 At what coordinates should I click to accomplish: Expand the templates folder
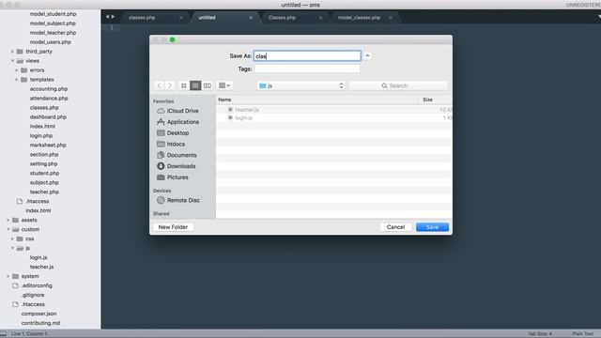point(17,80)
